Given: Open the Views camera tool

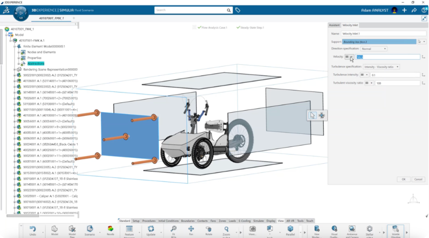Looking at the screenshot, I should click(x=252, y=229).
